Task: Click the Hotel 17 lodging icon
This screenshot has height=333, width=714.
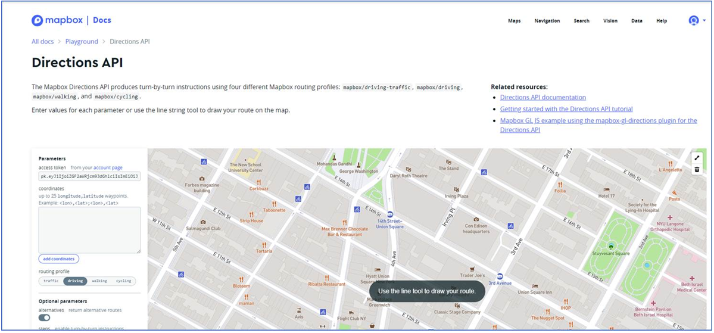Action: tap(606, 189)
